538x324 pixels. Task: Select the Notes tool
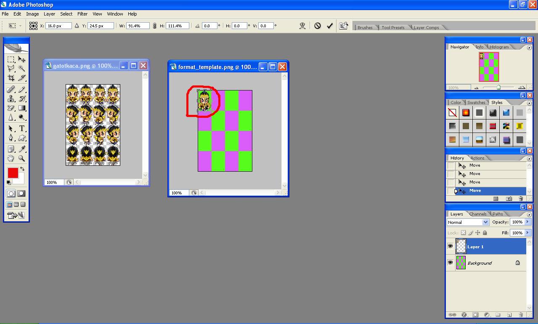11,149
